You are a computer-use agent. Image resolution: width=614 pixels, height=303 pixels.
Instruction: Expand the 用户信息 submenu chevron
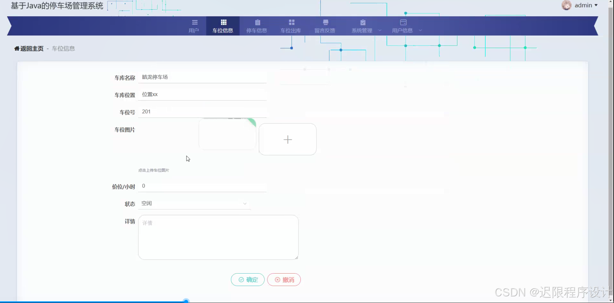[421, 30]
